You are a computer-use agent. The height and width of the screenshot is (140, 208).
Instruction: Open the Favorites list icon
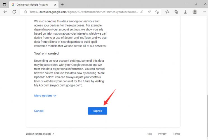coord(167,12)
